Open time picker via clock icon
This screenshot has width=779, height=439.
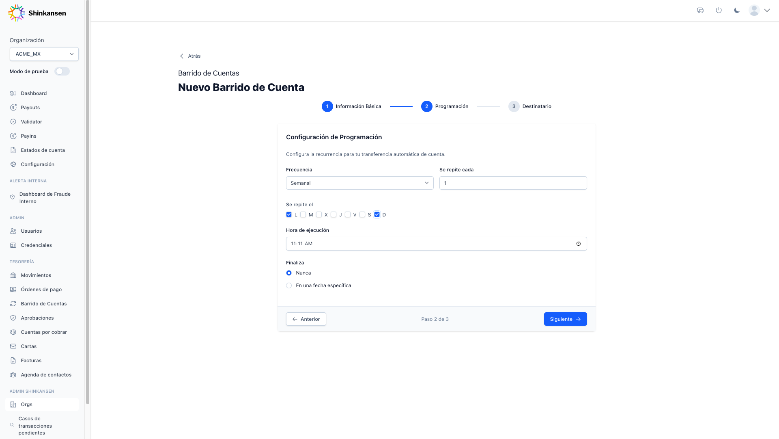click(579, 244)
